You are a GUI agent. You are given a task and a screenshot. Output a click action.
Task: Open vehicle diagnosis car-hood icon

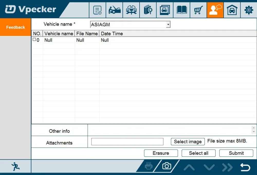[114, 10]
